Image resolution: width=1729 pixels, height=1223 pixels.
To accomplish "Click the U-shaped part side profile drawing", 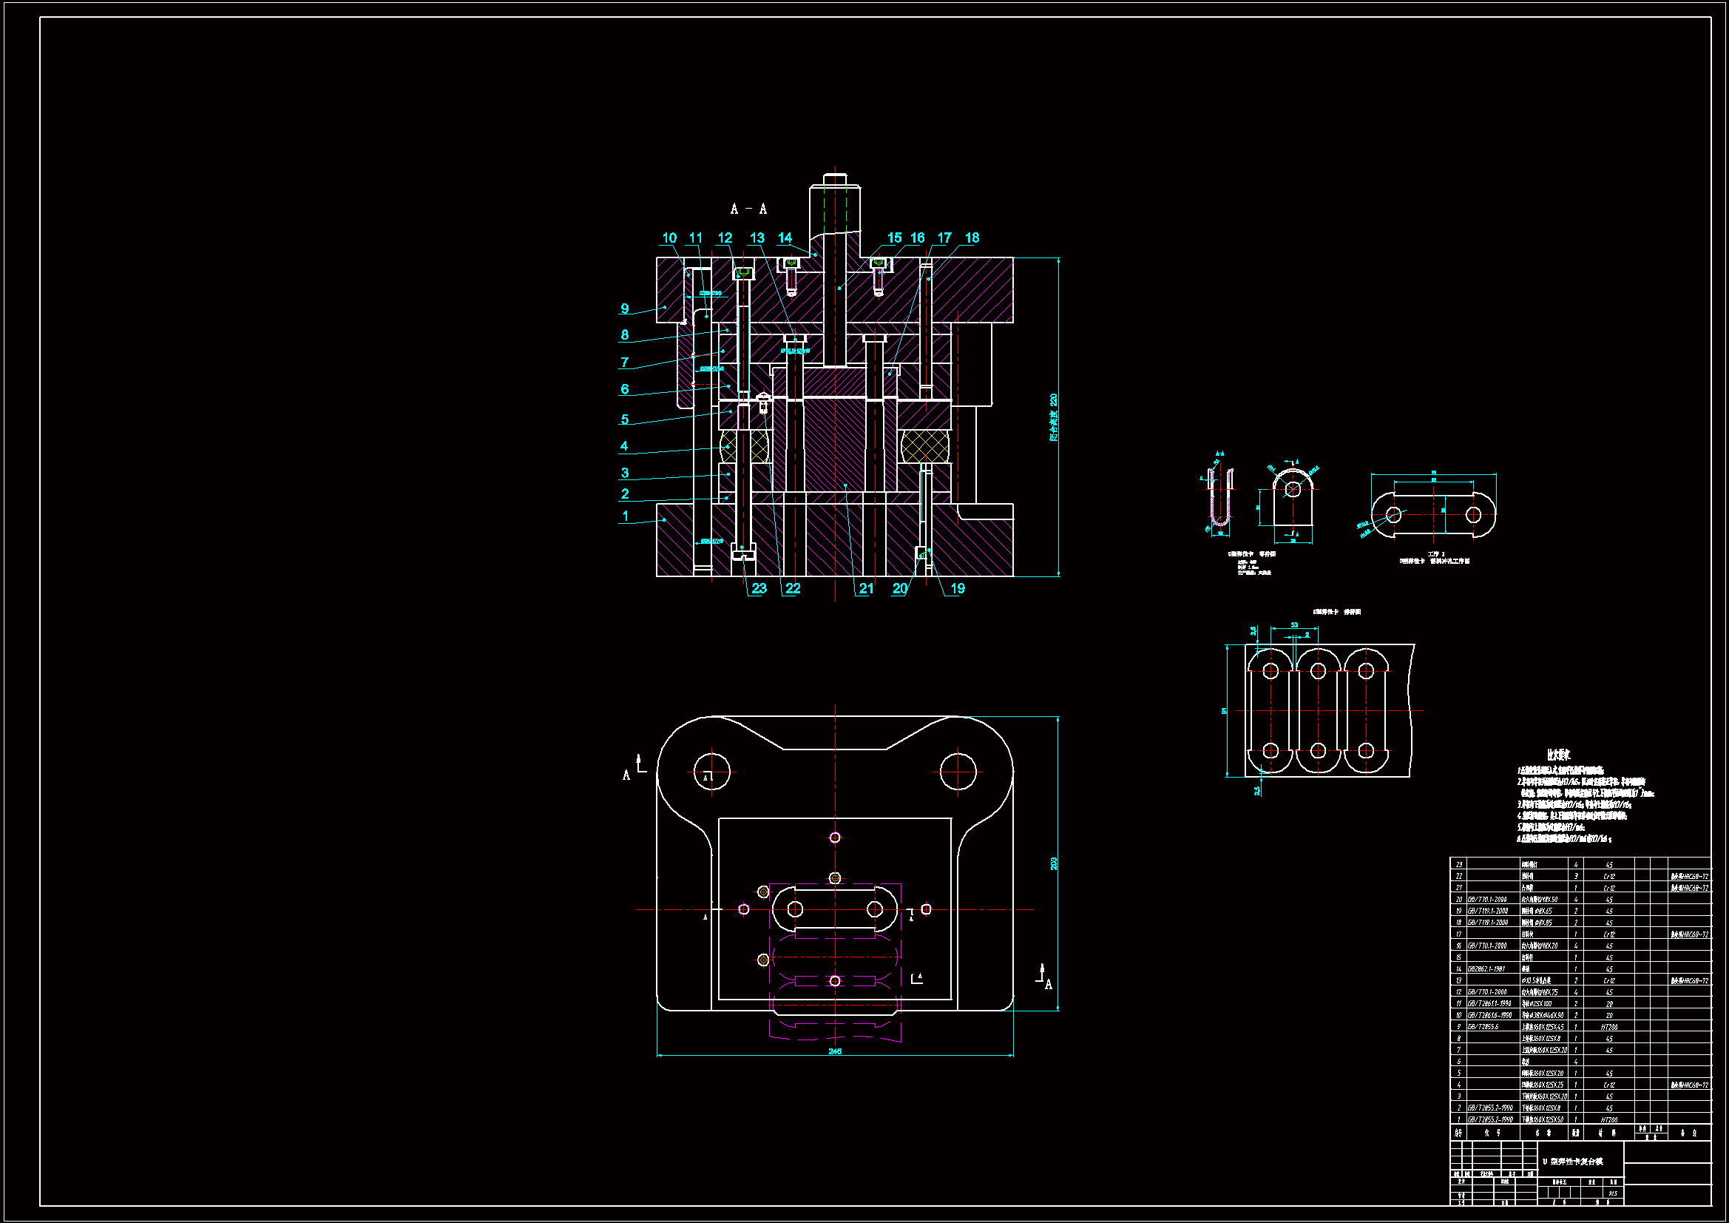I will point(1220,497).
